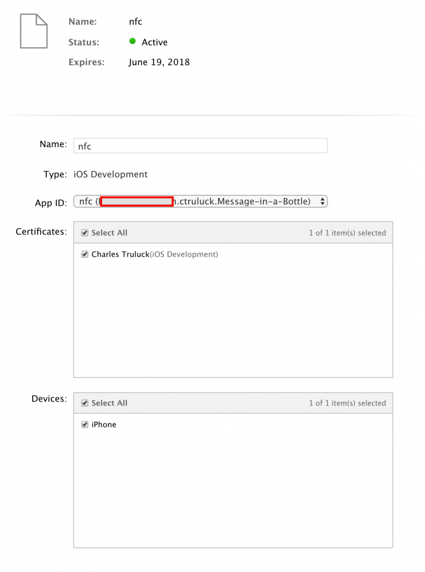
Task: Uncheck the Select All certificates checkbox
Action: coord(85,232)
